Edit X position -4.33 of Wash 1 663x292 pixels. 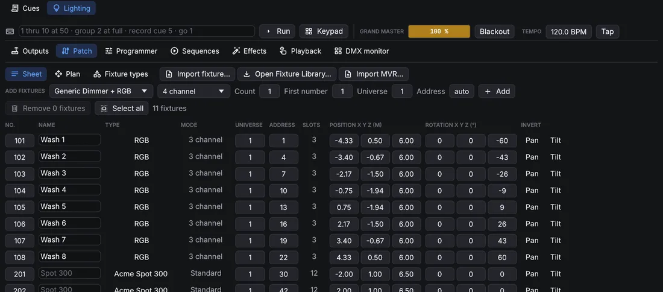pyautogui.click(x=344, y=141)
